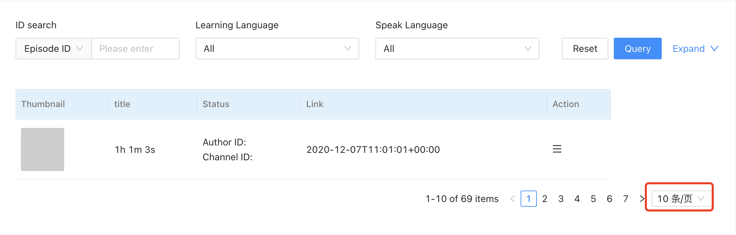
Task: Jump to page 5
Action: pyautogui.click(x=593, y=199)
